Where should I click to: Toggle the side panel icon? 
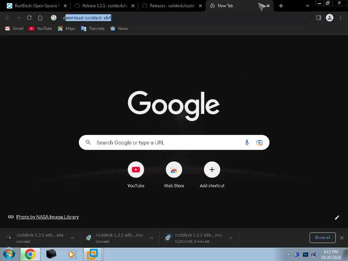pos(318,18)
